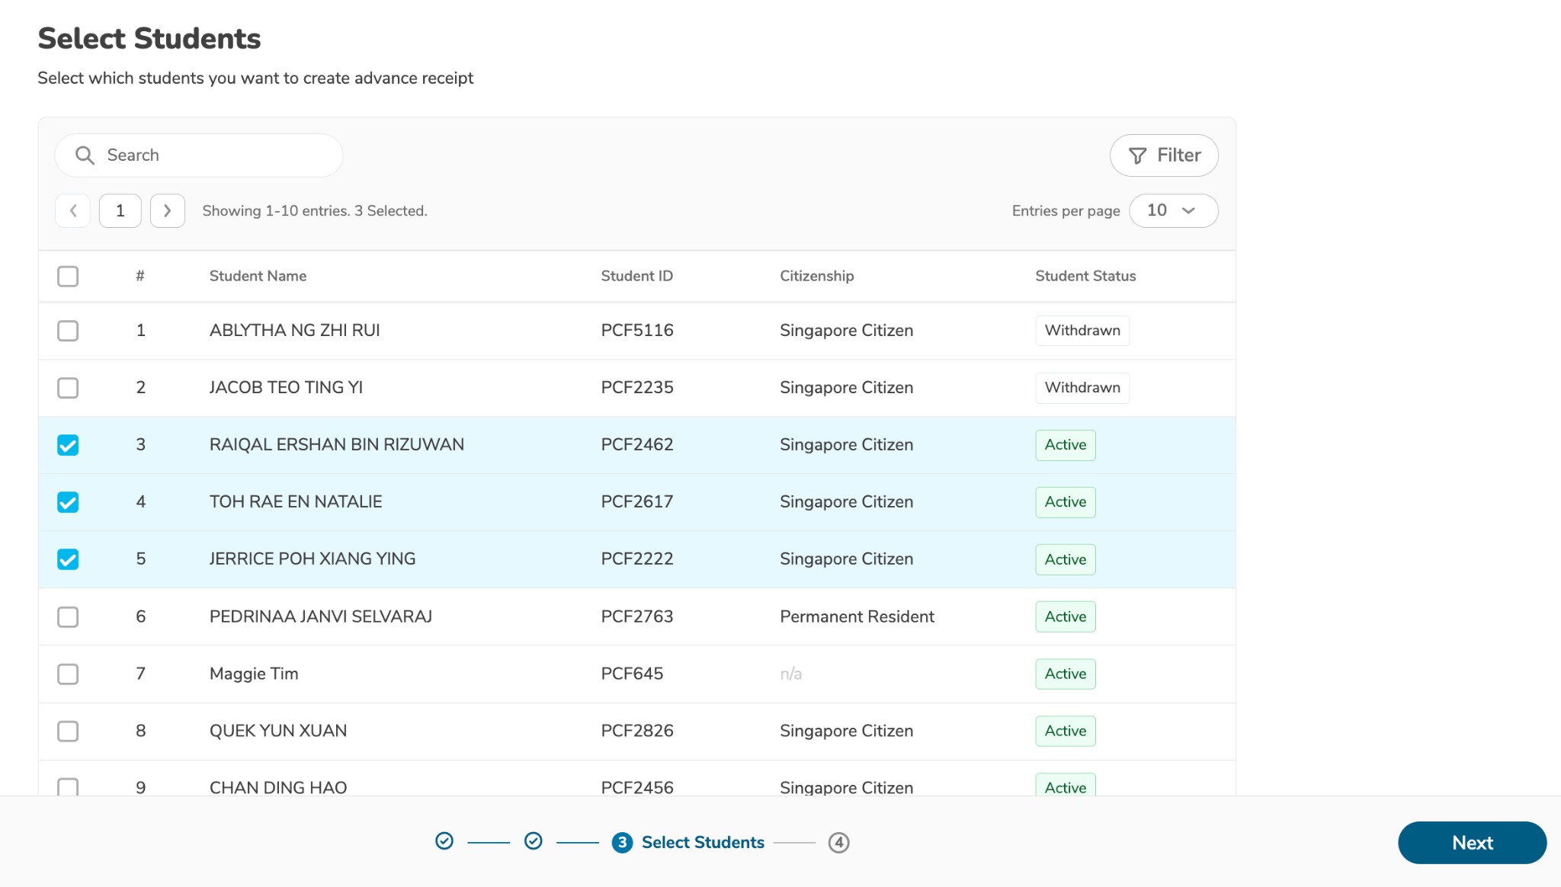Click Select Students step label
The width and height of the screenshot is (1561, 887).
(x=702, y=843)
